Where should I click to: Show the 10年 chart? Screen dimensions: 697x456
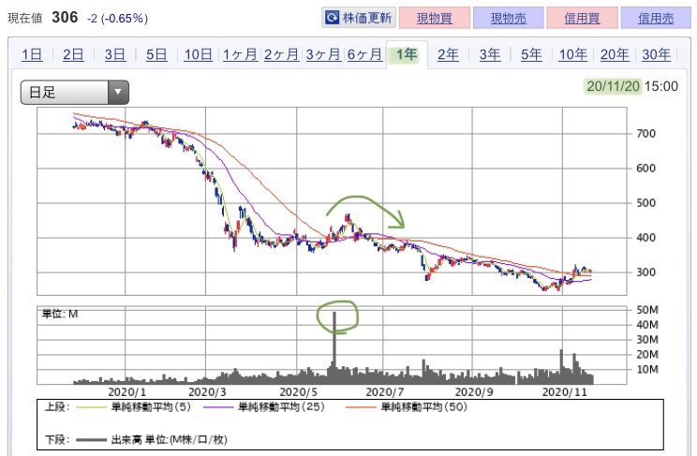pos(573,54)
